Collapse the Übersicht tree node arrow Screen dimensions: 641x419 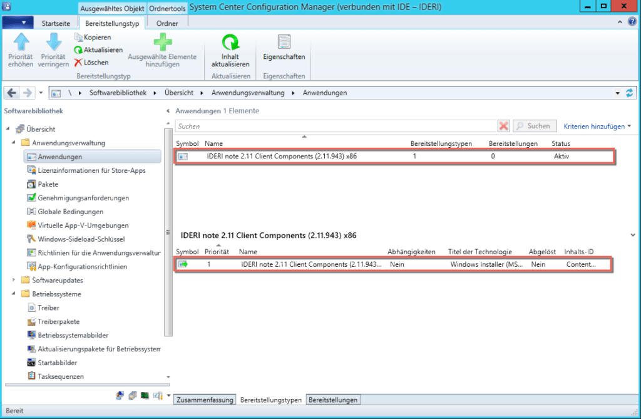(8, 128)
